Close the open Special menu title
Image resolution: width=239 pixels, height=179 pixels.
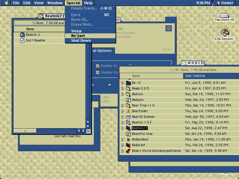point(73,3)
